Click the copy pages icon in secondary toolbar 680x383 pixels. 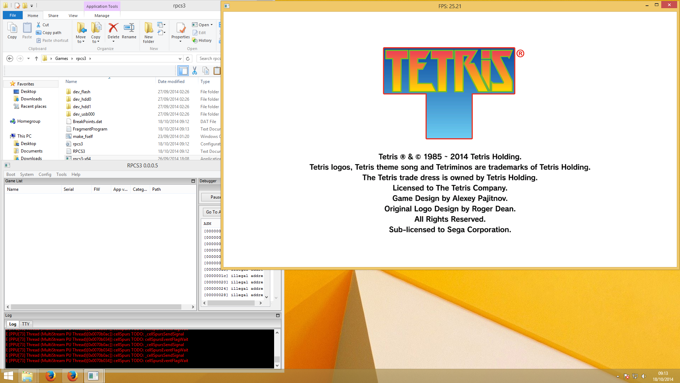click(x=206, y=71)
